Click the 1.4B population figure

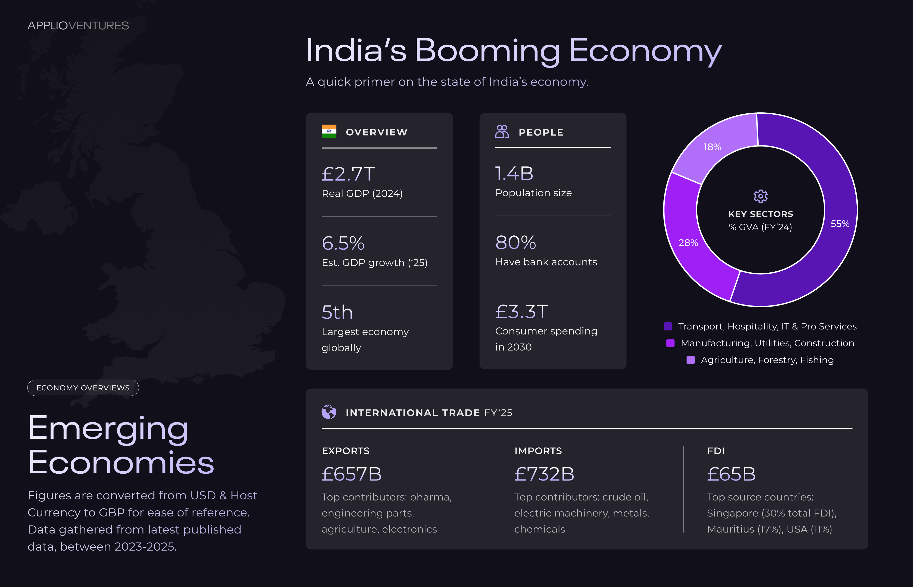click(514, 174)
